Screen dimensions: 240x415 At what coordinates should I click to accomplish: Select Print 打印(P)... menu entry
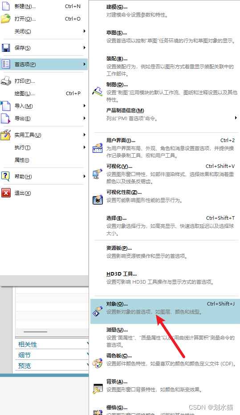point(44,81)
